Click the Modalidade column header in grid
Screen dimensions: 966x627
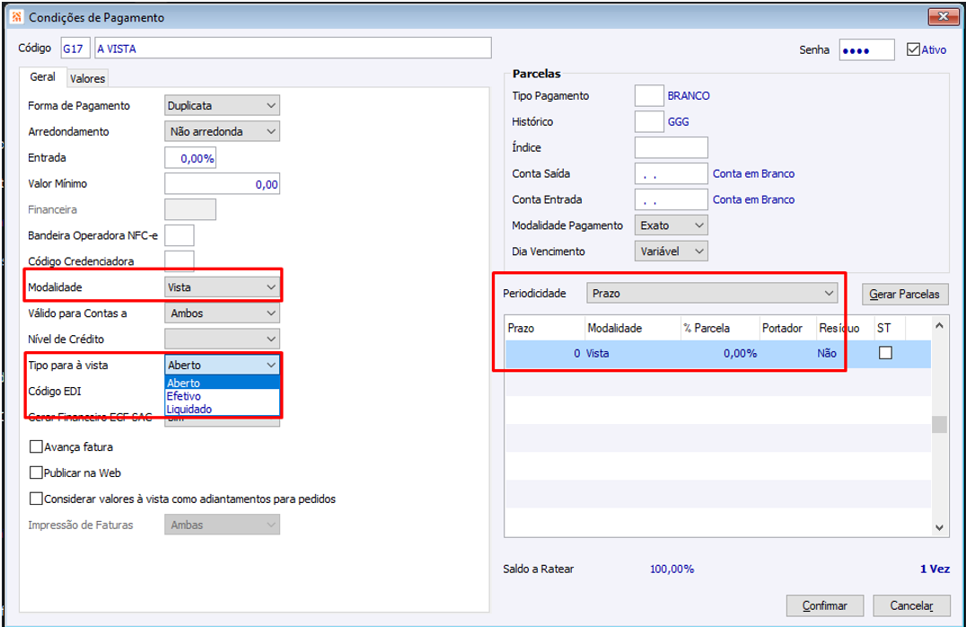point(632,328)
